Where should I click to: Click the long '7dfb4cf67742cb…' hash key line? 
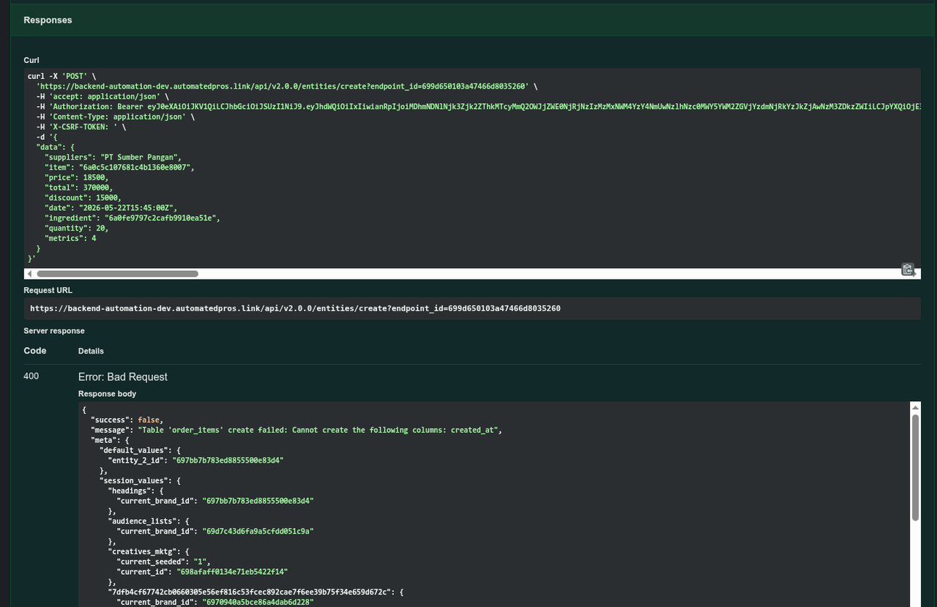[256, 592]
